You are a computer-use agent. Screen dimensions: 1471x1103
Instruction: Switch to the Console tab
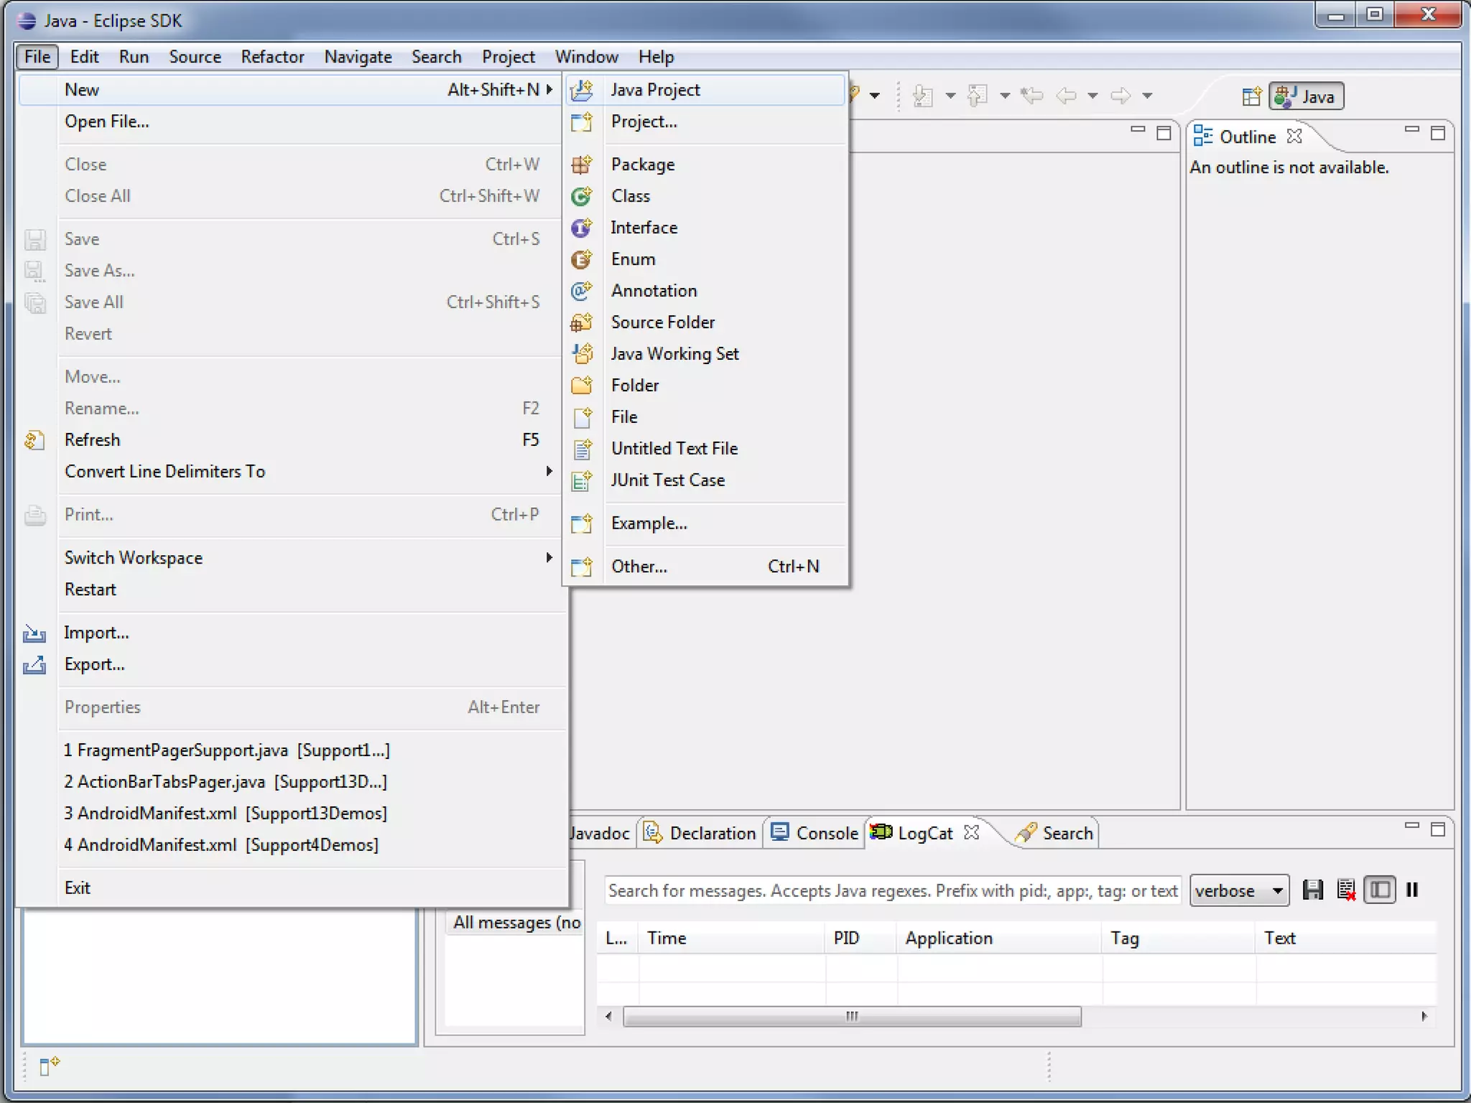point(815,833)
